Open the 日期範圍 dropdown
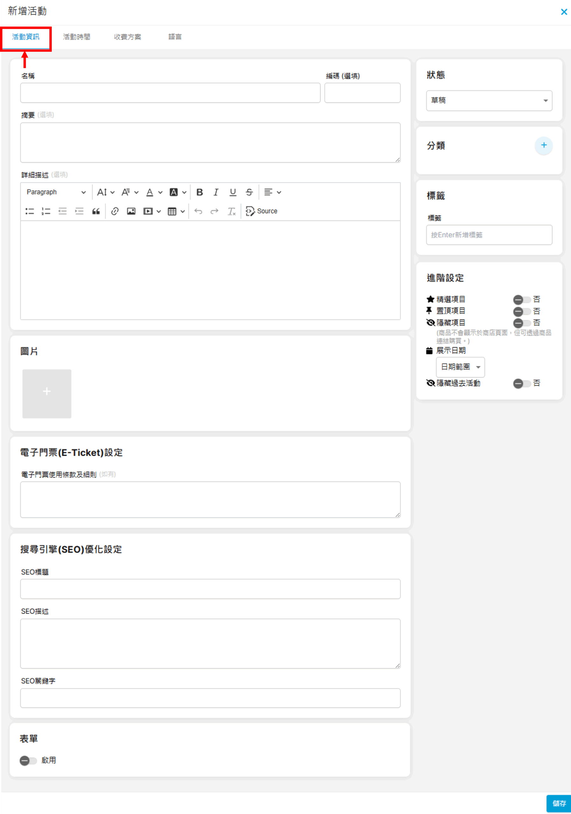This screenshot has width=571, height=814. 460,367
